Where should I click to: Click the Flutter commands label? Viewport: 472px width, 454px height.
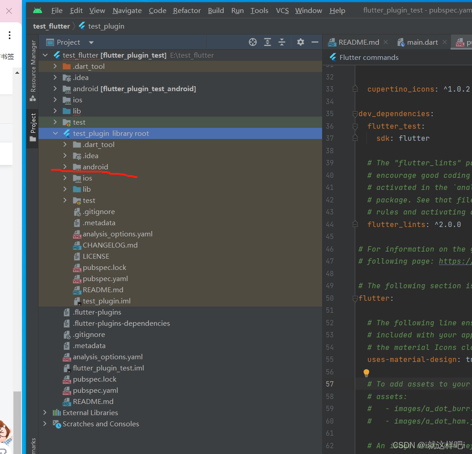point(369,58)
